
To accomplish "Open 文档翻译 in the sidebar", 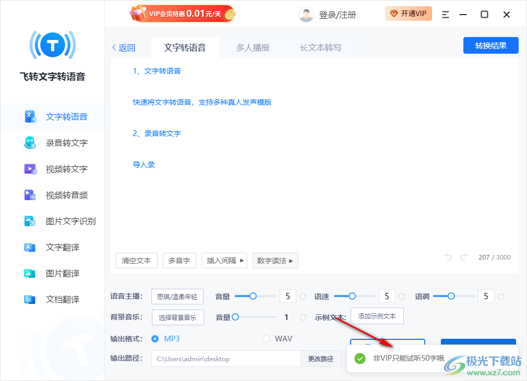I will (52, 299).
